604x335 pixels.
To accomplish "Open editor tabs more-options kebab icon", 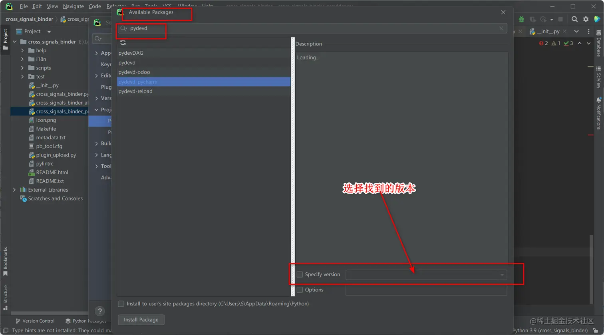I will 588,32.
